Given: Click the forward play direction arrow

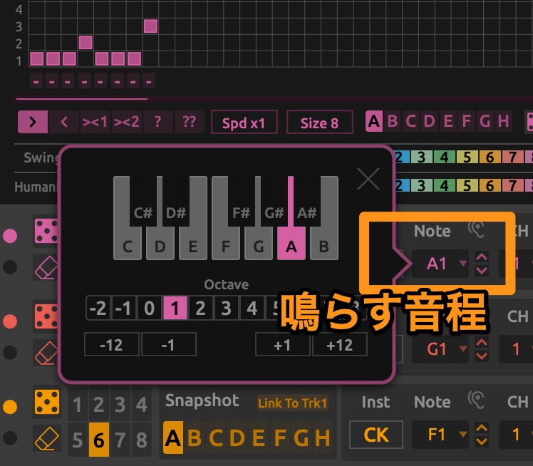Looking at the screenshot, I should click(32, 122).
